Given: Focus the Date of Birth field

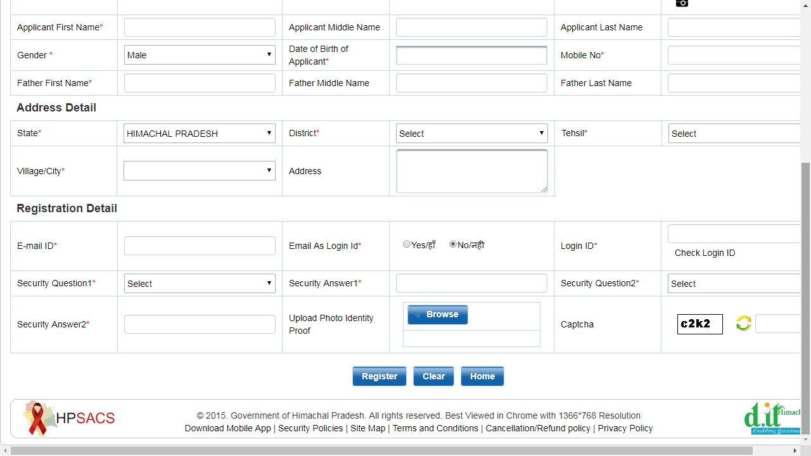Looking at the screenshot, I should [471, 55].
